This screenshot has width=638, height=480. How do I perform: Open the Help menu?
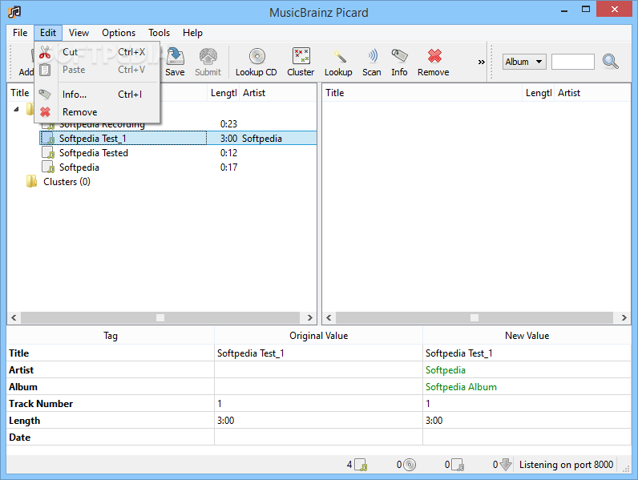pos(192,33)
